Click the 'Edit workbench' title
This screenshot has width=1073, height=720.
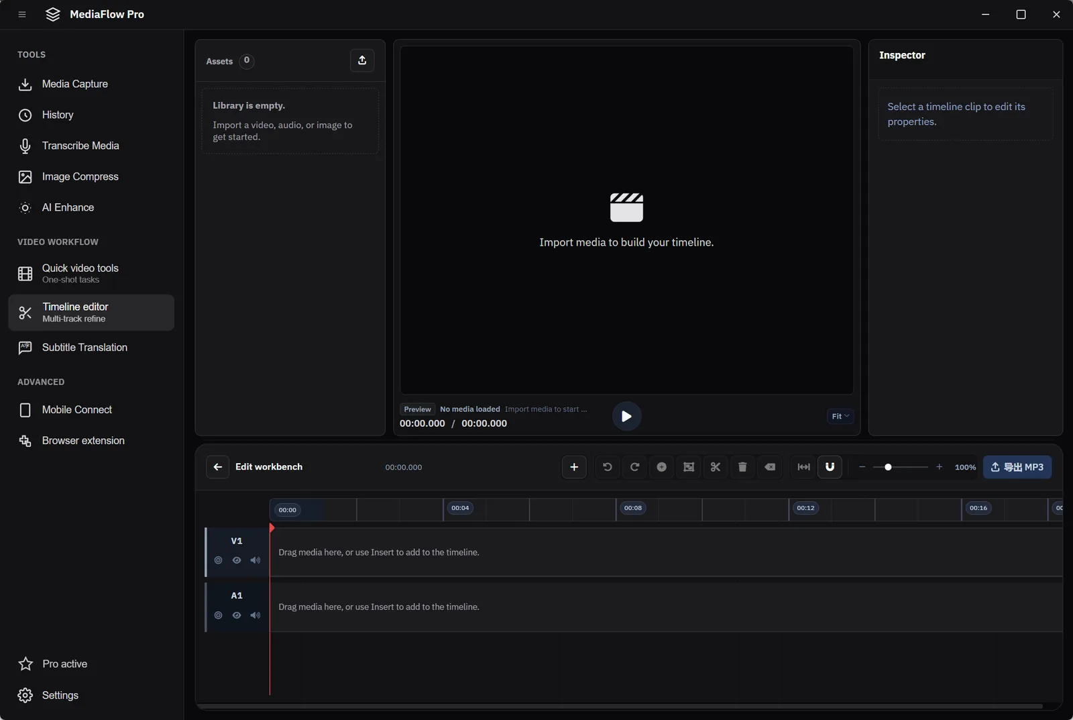pyautogui.click(x=269, y=467)
